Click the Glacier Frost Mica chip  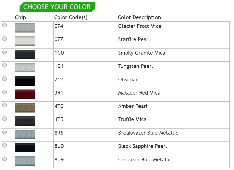coord(25,28)
